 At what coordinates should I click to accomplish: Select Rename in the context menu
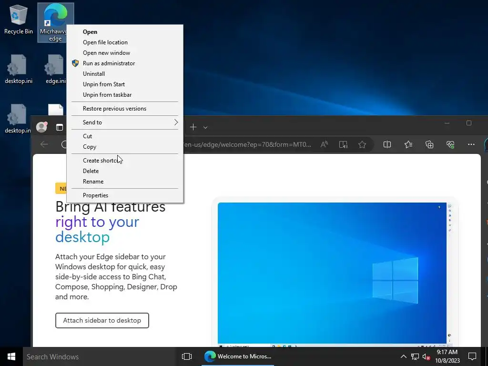pos(125,182)
